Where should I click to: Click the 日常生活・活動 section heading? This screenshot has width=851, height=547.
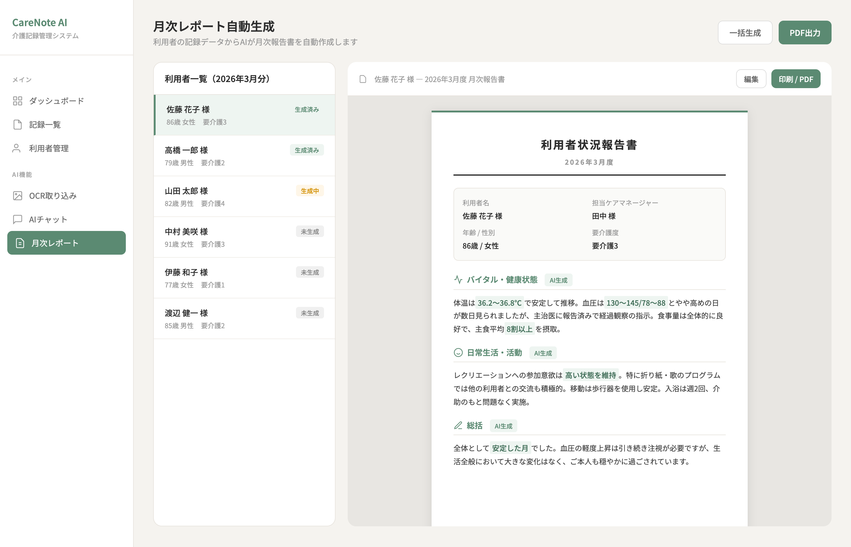(x=494, y=352)
